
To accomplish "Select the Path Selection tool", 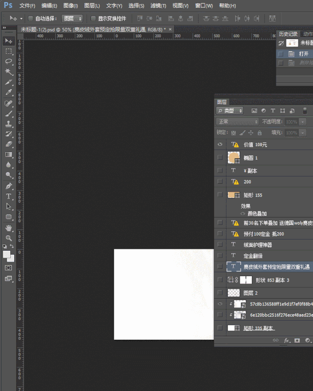I will (x=8, y=206).
